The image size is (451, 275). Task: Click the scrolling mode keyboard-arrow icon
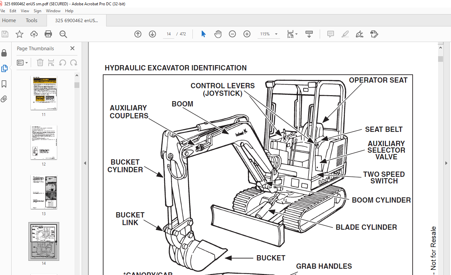[x=309, y=34]
